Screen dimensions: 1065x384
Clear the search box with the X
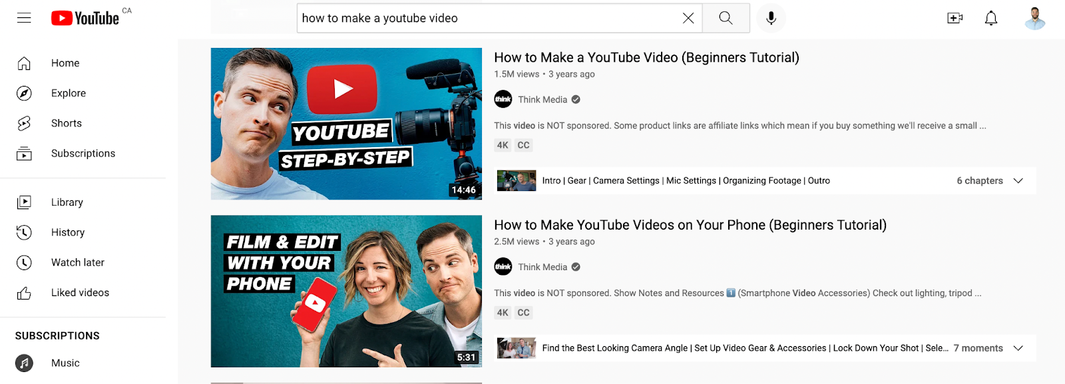pos(688,18)
